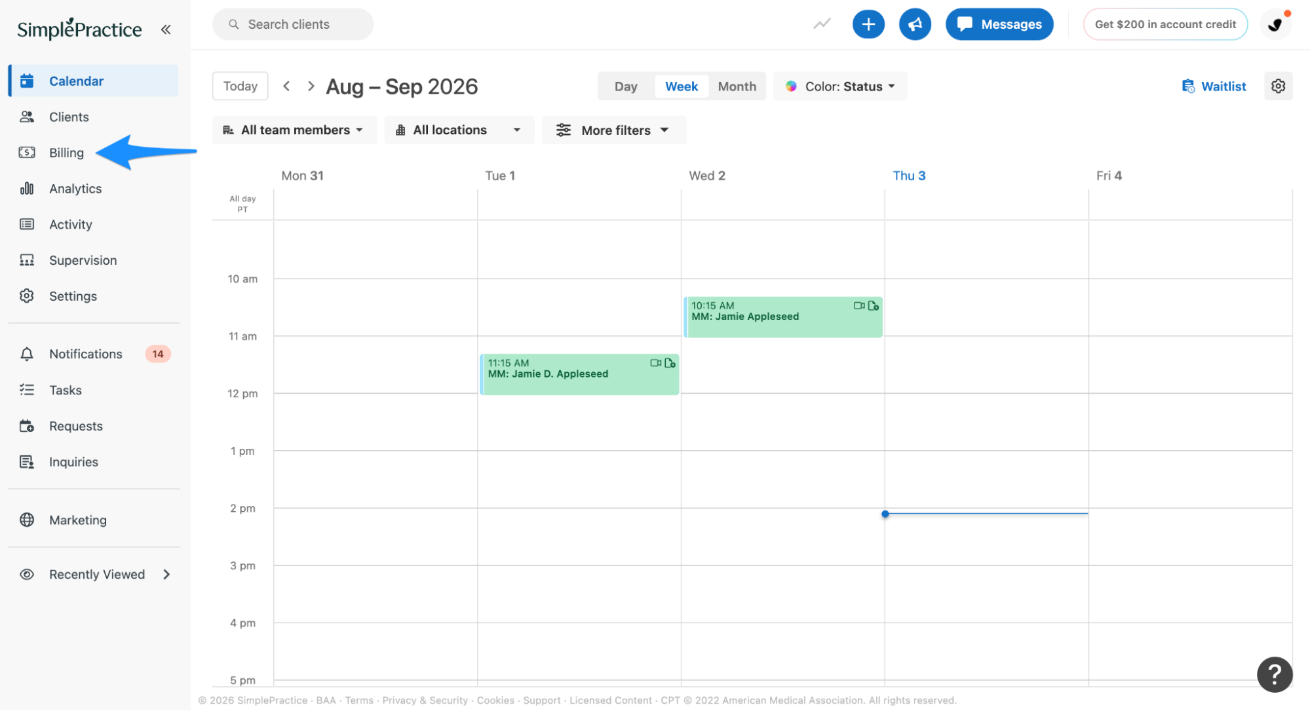The height and width of the screenshot is (711, 1310).
Task: Expand More filters dropdown
Action: (614, 130)
